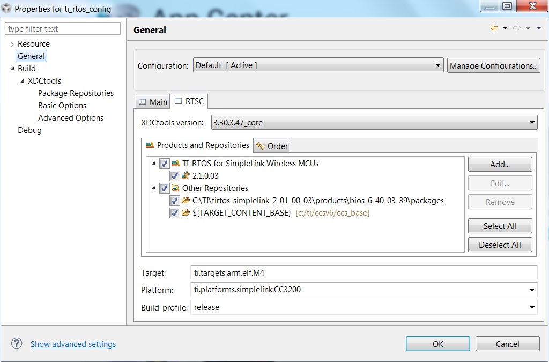This screenshot has width=549, height=362.
Task: Select the RTSC tab
Action: tap(189, 101)
